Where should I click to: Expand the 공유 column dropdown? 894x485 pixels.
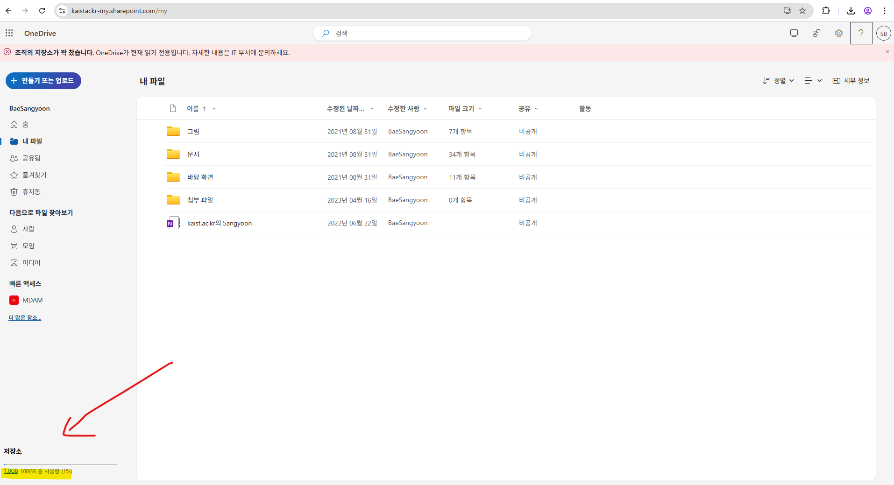pos(536,109)
